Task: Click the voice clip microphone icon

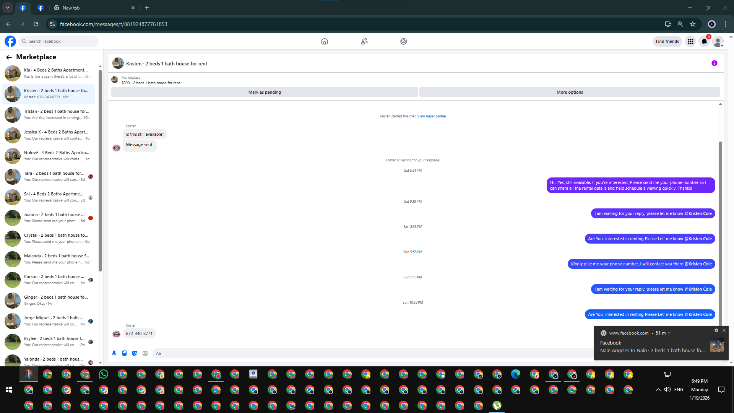Action: pyautogui.click(x=114, y=353)
